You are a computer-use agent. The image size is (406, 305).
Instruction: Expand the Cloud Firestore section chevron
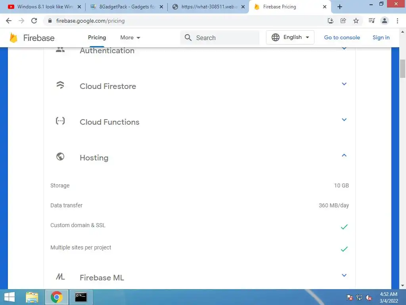coord(344,84)
